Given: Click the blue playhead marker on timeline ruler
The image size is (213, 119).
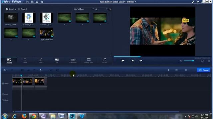Looking at the screenshot, I should (x=21, y=75).
